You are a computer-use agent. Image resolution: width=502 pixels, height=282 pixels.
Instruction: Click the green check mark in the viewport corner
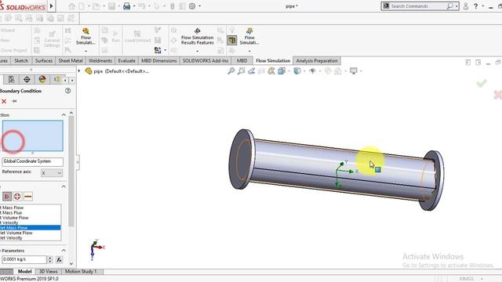tap(482, 84)
